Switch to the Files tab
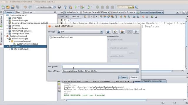188x105 pixels. point(18,12)
